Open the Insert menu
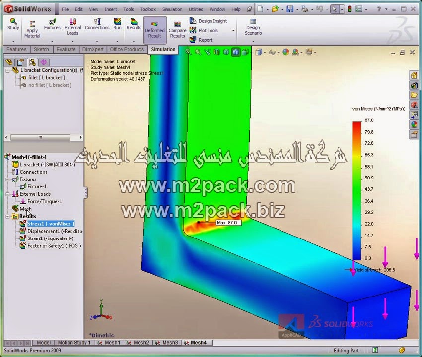The image size is (422, 357). pyautogui.click(x=111, y=9)
